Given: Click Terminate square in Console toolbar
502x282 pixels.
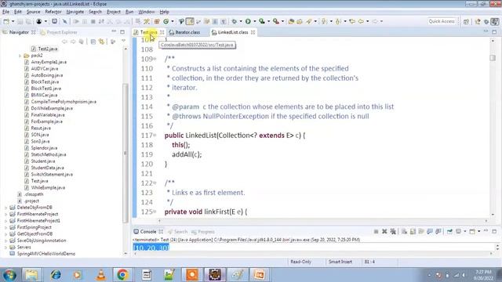Looking at the screenshot, I should (376, 232).
